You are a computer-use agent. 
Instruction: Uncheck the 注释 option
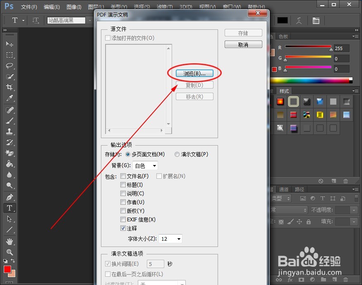pos(123,228)
